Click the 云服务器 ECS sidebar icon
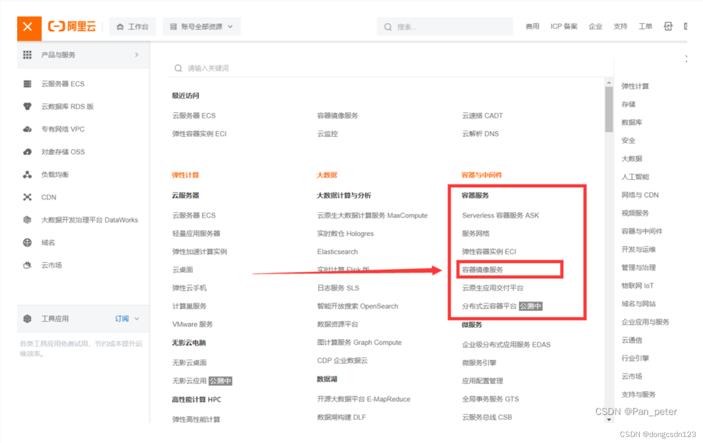 click(27, 84)
